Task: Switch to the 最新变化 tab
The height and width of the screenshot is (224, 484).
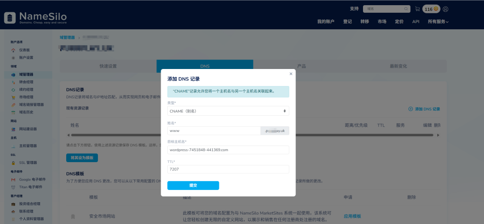Action: (398, 66)
